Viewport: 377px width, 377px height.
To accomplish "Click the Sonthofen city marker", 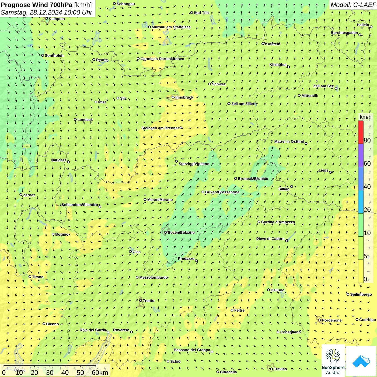I will click(43, 55).
